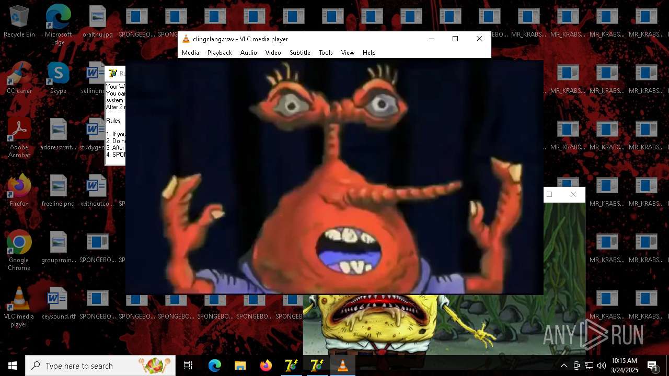
Task: Switch to the VLC taskbar button
Action: [343, 366]
